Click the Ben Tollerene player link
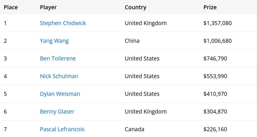The height and width of the screenshot is (137, 257). [x=58, y=58]
